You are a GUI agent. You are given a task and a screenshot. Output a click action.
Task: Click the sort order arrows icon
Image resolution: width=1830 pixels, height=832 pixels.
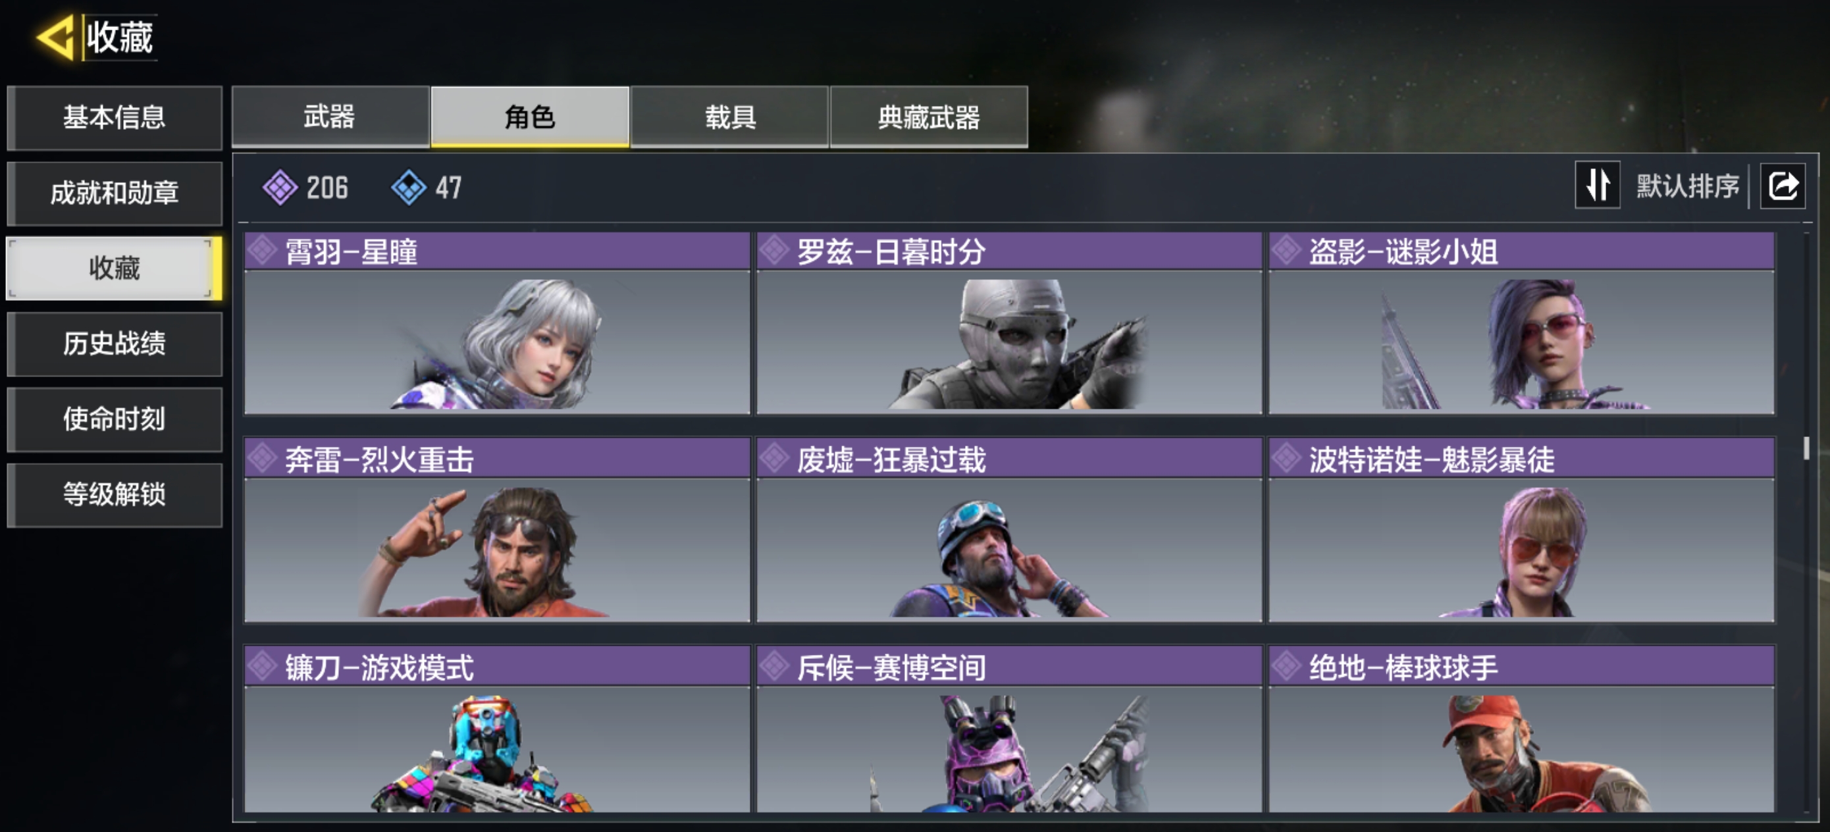pos(1597,185)
